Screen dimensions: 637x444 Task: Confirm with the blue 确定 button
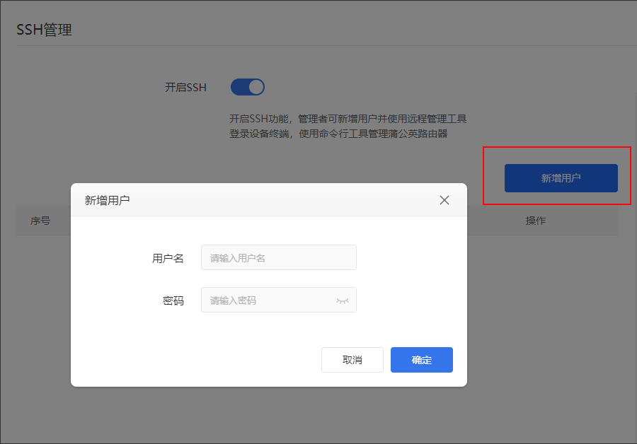[x=422, y=360]
